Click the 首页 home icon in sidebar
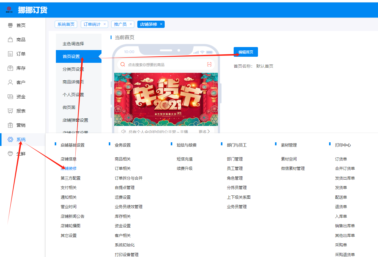Screen dimensions: 378x257 point(10,25)
